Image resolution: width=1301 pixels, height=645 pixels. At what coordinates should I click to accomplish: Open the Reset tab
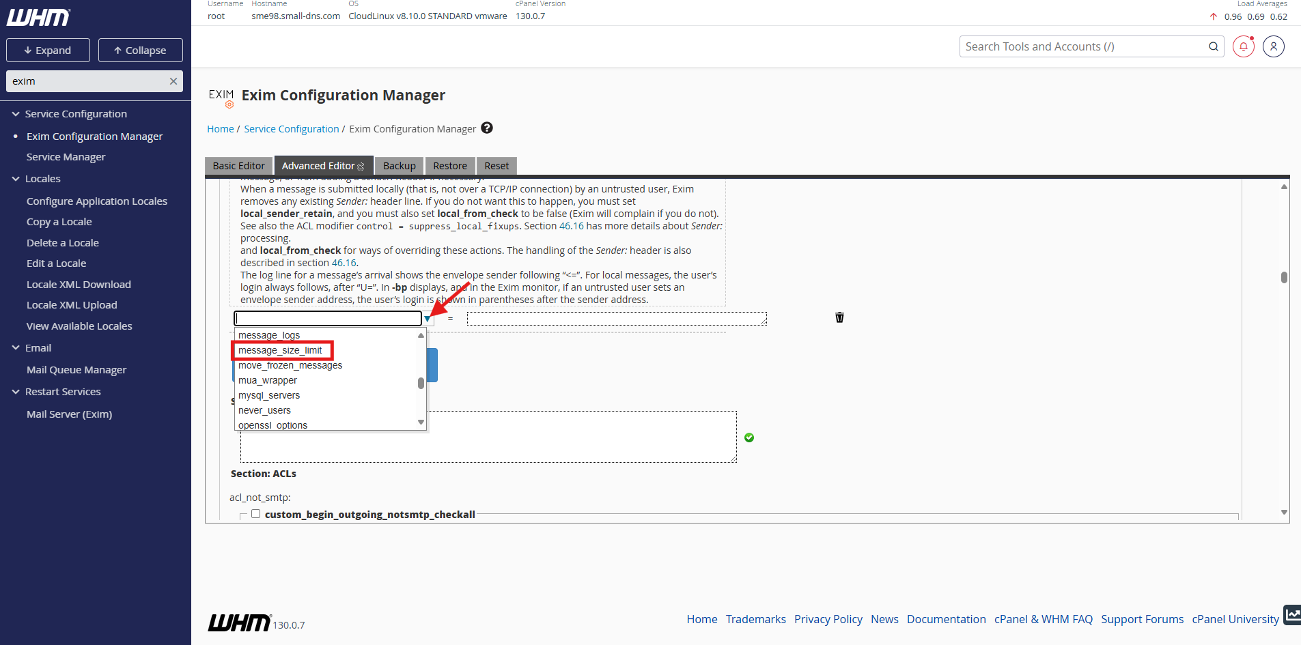(x=496, y=166)
